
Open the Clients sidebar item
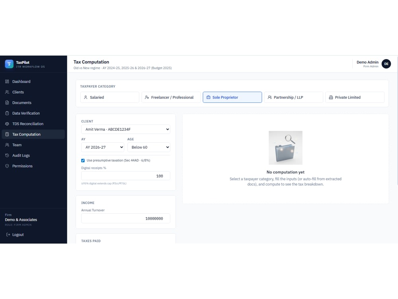pyautogui.click(x=33, y=92)
